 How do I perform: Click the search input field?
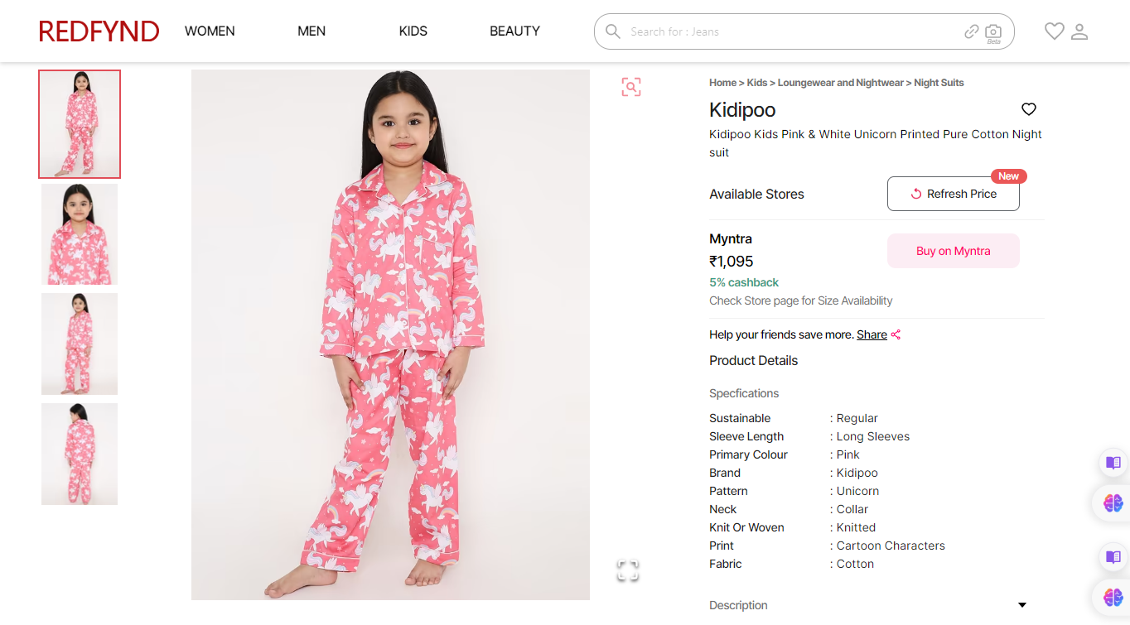click(787, 31)
